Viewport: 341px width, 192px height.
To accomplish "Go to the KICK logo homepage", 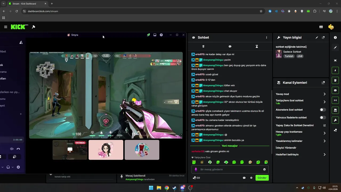I will click(x=19, y=27).
